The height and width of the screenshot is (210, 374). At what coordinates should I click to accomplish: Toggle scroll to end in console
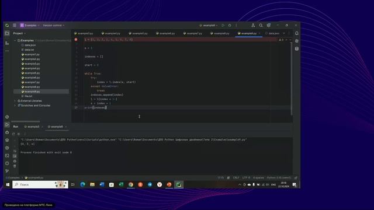click(x=15, y=156)
